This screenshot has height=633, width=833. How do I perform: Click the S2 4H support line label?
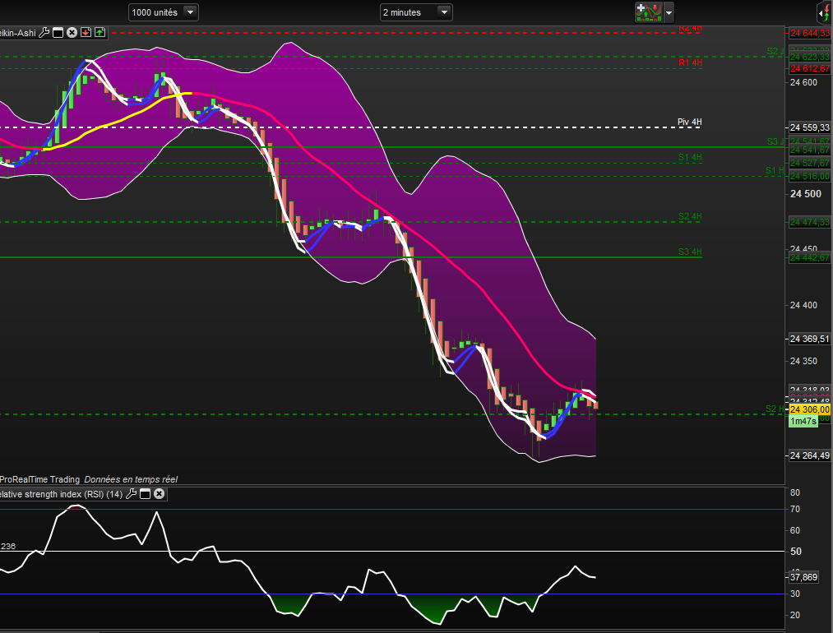[689, 217]
